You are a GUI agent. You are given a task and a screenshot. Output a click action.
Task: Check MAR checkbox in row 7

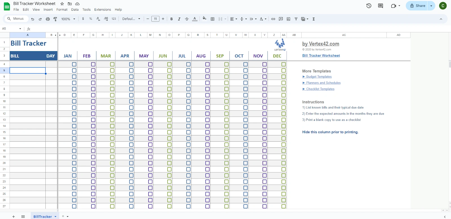[x=112, y=83]
